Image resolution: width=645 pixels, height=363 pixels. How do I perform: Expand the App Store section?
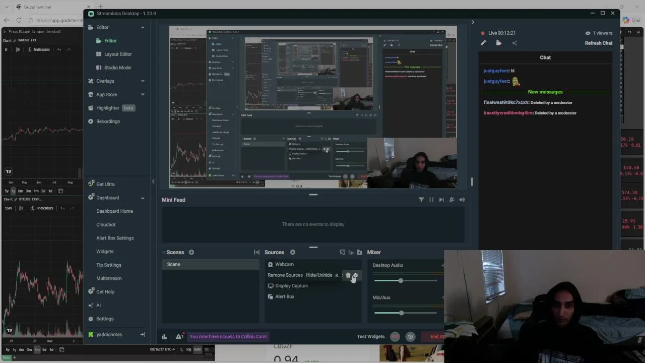coord(143,94)
